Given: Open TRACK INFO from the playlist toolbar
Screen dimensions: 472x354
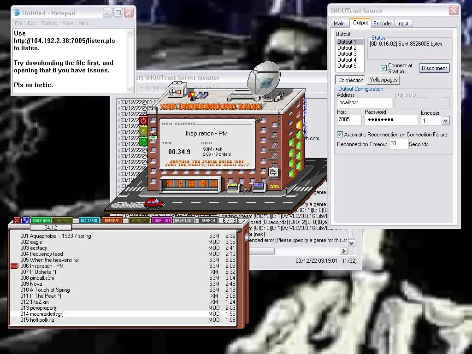Looking at the screenshot, I should [41, 221].
